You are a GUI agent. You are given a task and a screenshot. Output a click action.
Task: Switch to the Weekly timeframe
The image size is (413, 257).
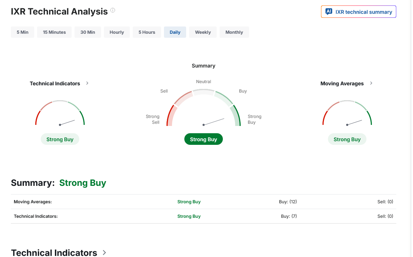coord(203,32)
